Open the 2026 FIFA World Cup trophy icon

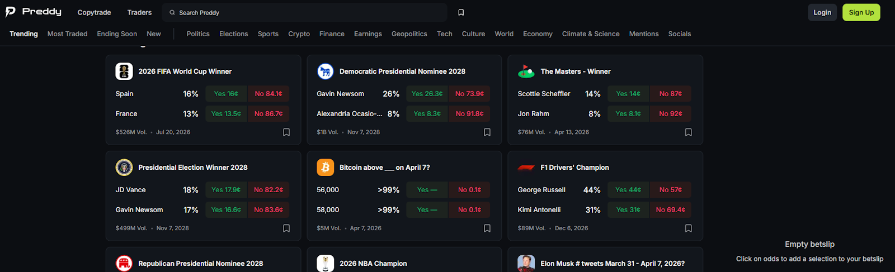pyautogui.click(x=124, y=71)
